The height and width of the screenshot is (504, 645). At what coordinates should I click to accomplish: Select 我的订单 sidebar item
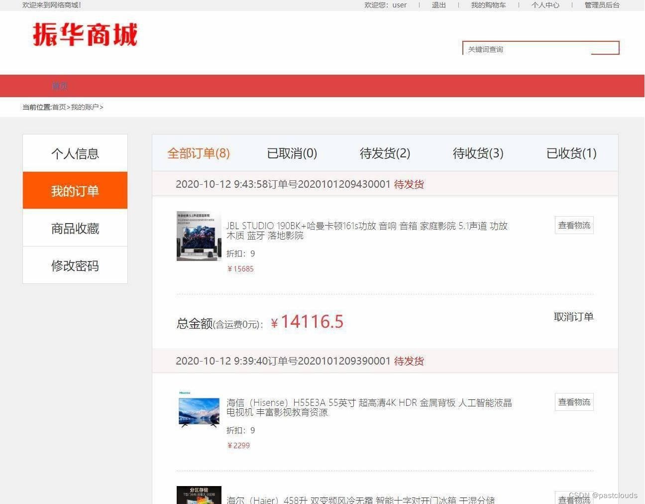(x=75, y=190)
